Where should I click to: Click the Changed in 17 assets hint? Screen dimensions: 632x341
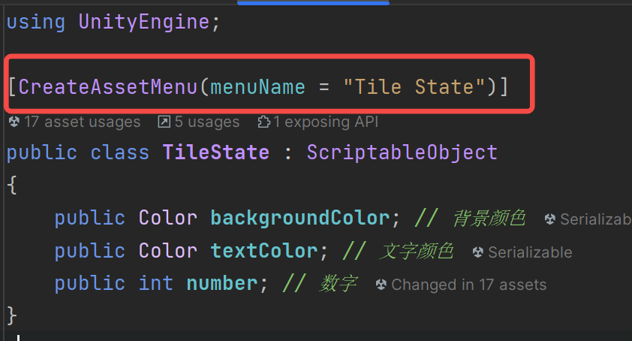click(468, 285)
